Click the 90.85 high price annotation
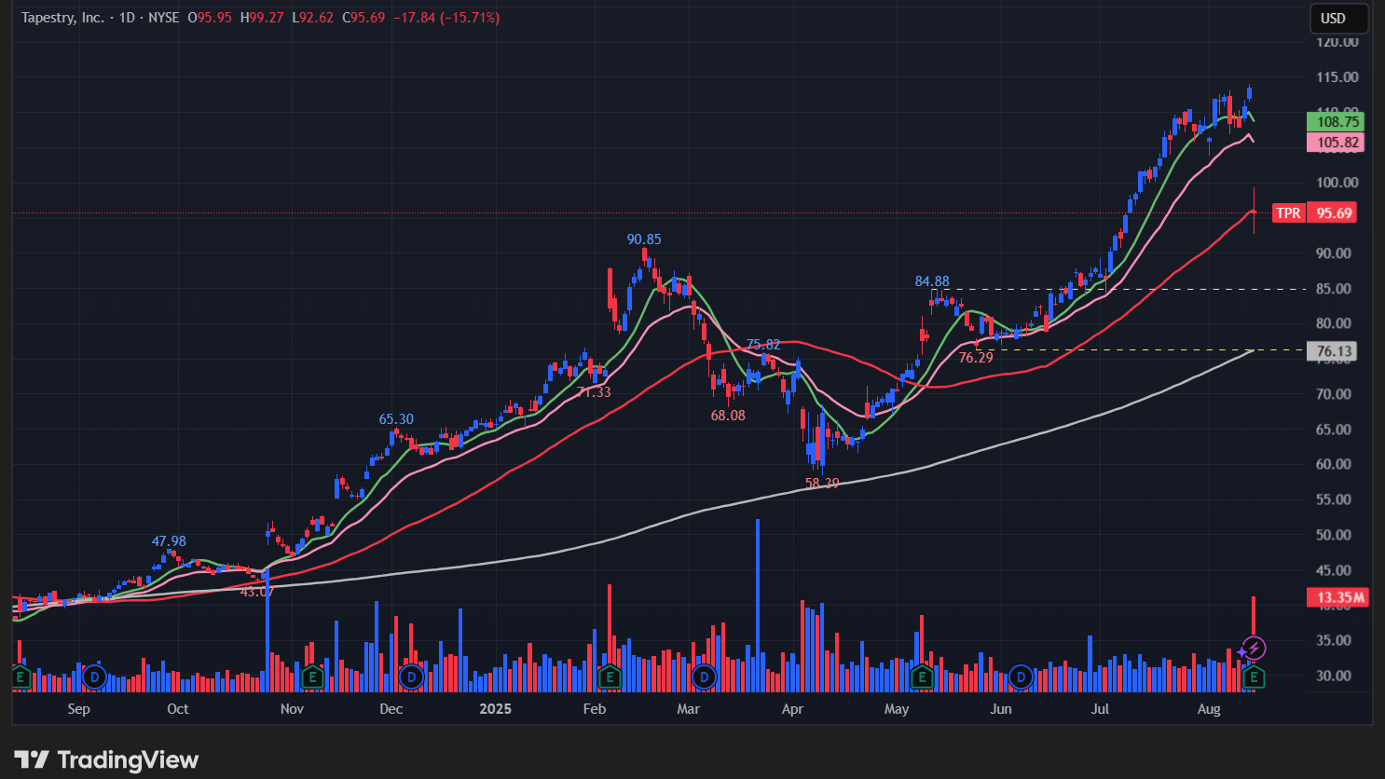 coord(644,239)
